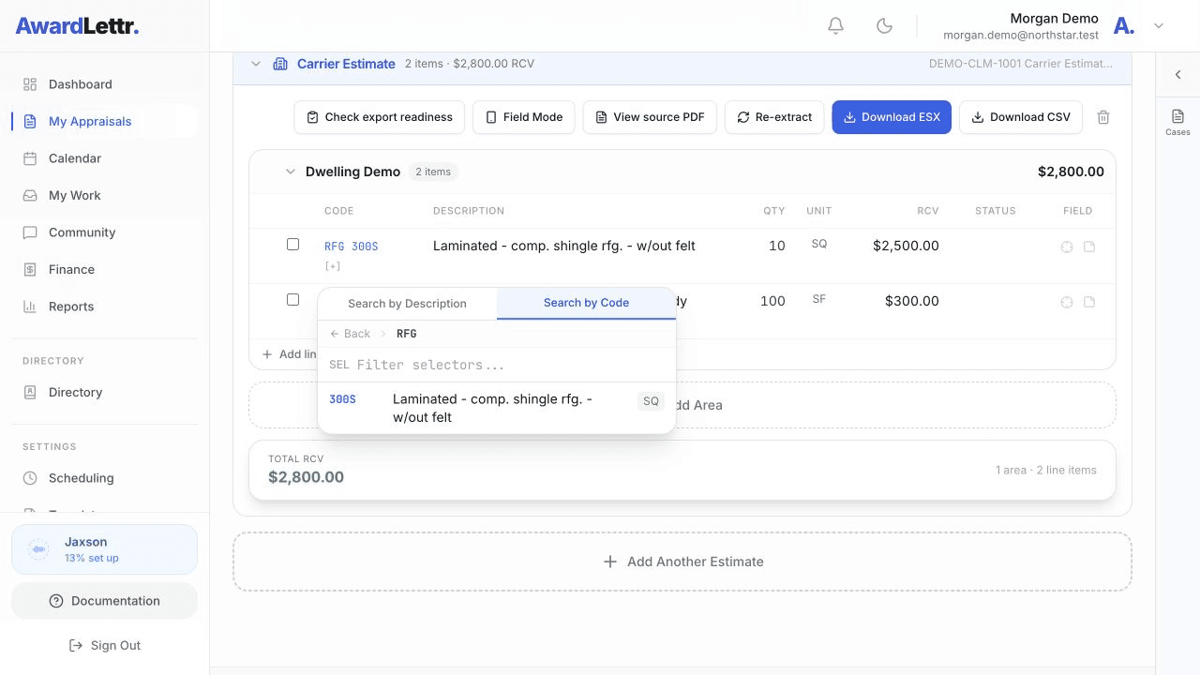Select the RFG 300S line checkbox
The width and height of the screenshot is (1200, 675).
pos(292,244)
